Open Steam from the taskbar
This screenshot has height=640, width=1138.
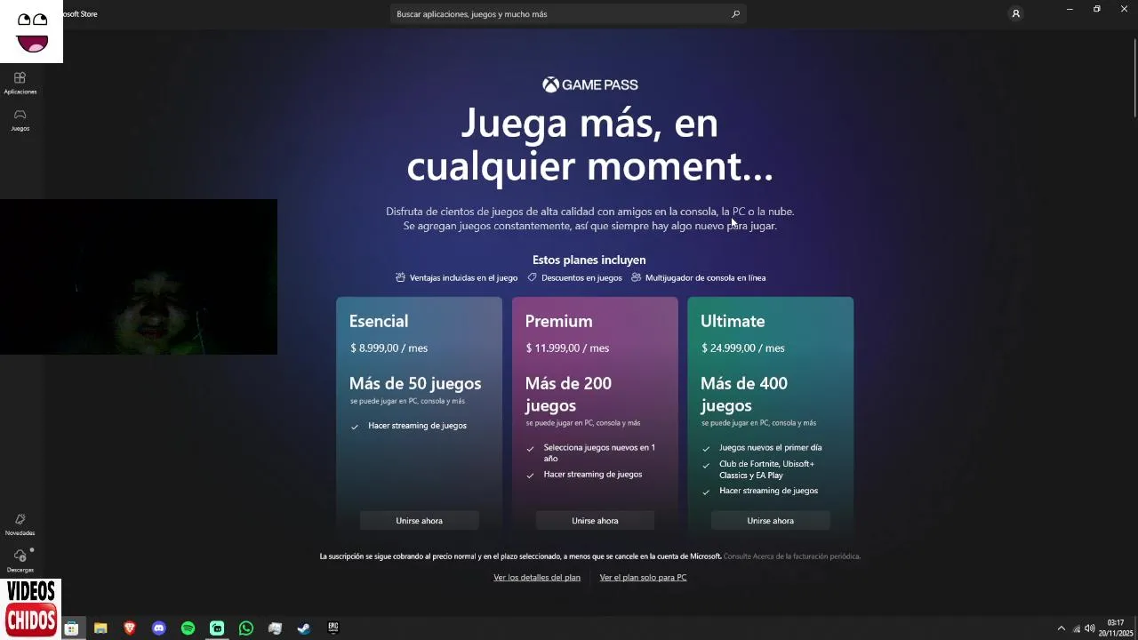pyautogui.click(x=304, y=628)
